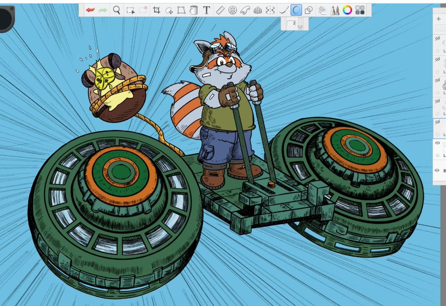Screen dimensions: 446x306
Task: Add a new layer with plus button
Action: 439,19
